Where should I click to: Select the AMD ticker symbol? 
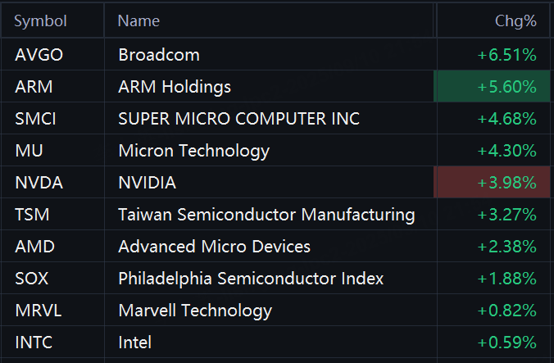coord(34,247)
